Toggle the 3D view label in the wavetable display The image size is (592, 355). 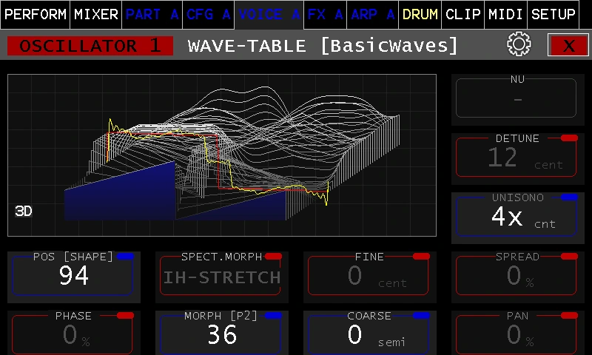(x=24, y=212)
